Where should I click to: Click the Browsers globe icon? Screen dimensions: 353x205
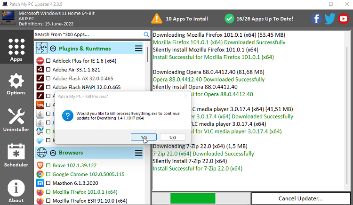(x=41, y=152)
